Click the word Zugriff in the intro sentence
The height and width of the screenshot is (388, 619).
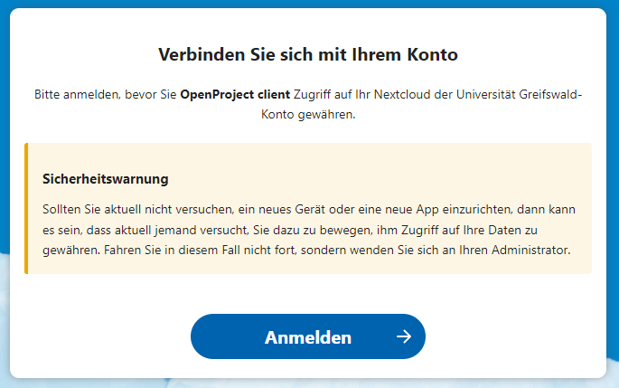click(x=314, y=94)
